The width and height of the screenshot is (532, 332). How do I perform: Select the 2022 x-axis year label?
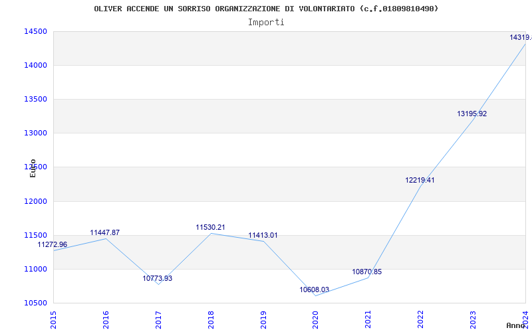click(421, 318)
